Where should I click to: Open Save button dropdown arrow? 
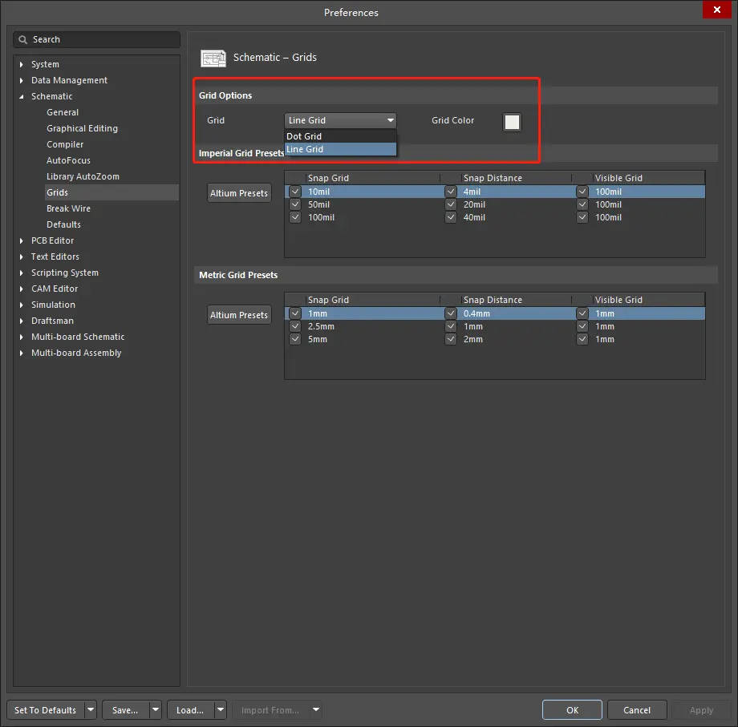[156, 709]
